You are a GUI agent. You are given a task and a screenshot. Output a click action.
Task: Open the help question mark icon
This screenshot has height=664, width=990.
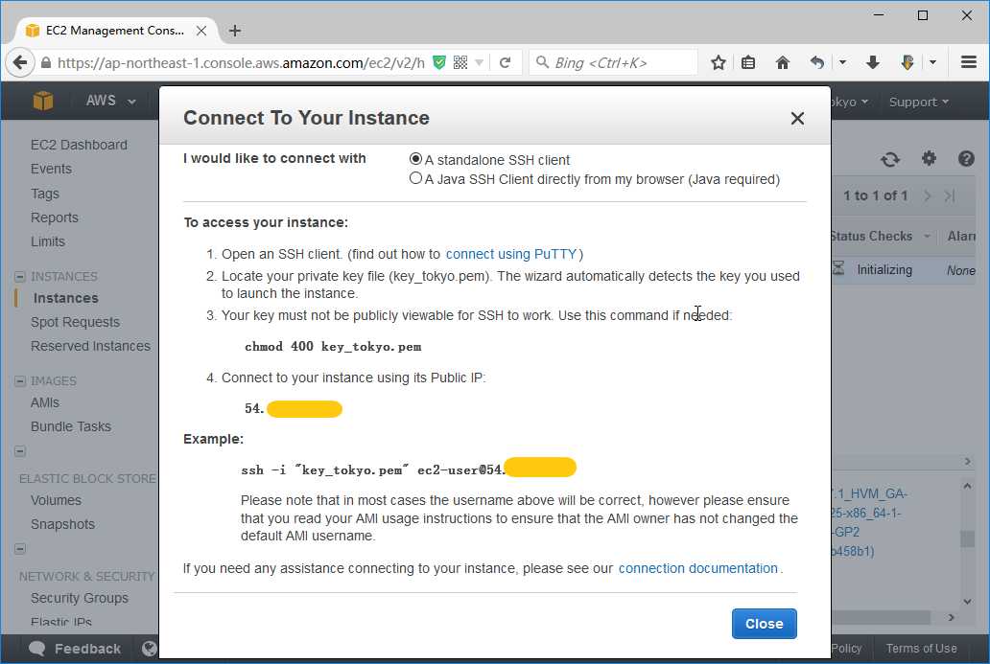966,158
